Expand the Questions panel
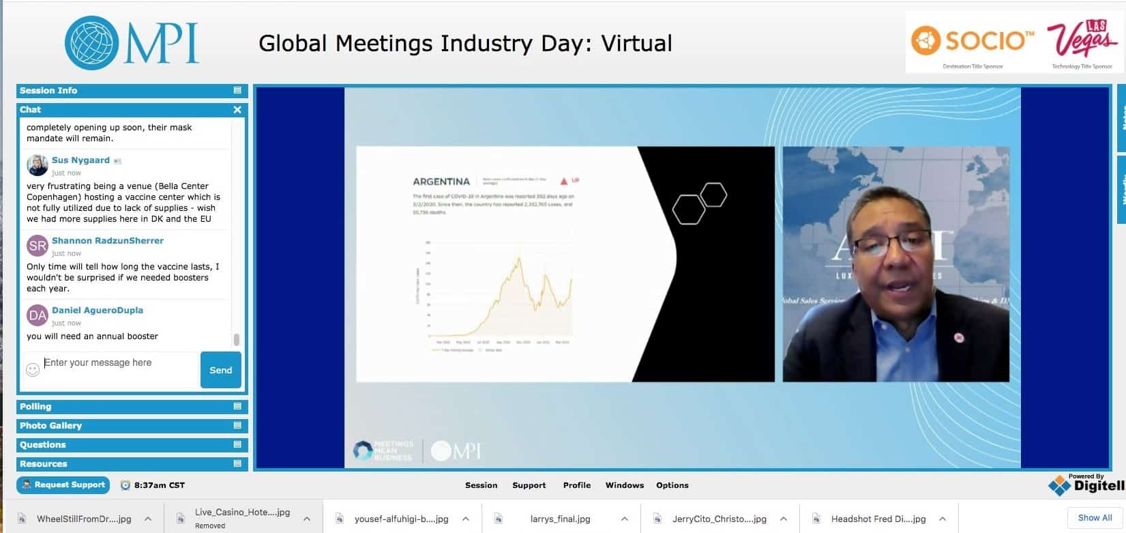 click(x=237, y=445)
